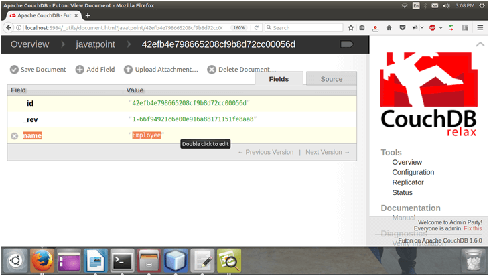Close the Apache CouchDB browser tab
This screenshot has height=276, width=489.
click(76, 15)
